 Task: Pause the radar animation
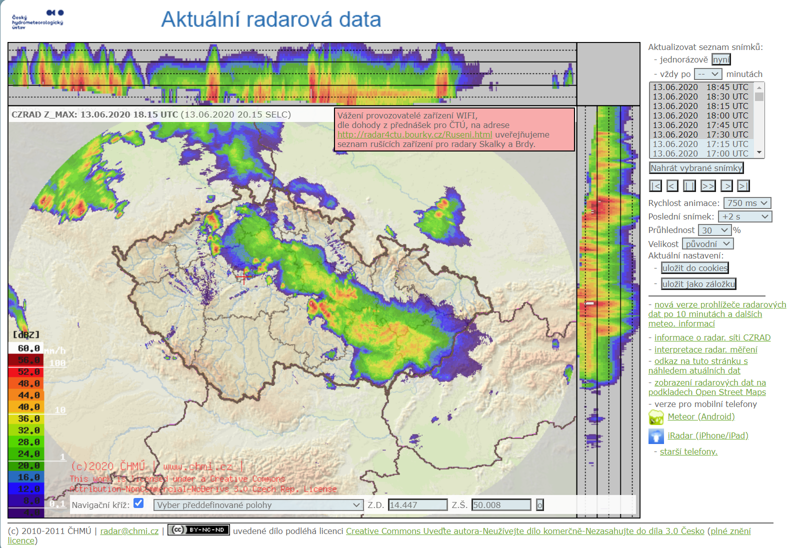tap(689, 186)
